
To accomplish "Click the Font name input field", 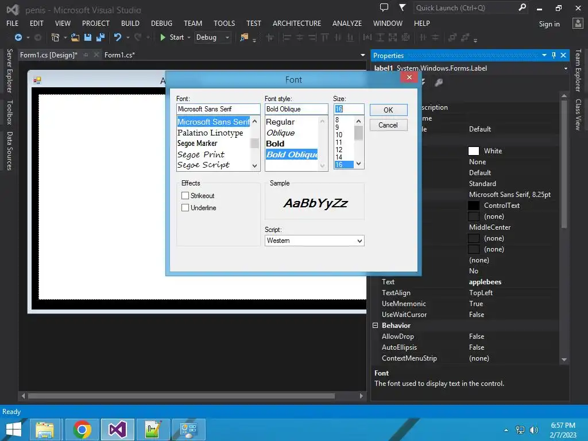I will [x=218, y=109].
